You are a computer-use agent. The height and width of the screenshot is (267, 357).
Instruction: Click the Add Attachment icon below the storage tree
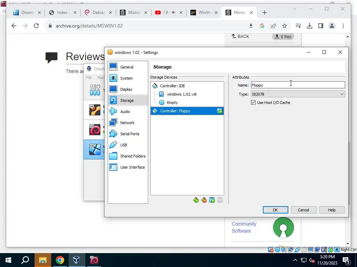click(x=212, y=200)
